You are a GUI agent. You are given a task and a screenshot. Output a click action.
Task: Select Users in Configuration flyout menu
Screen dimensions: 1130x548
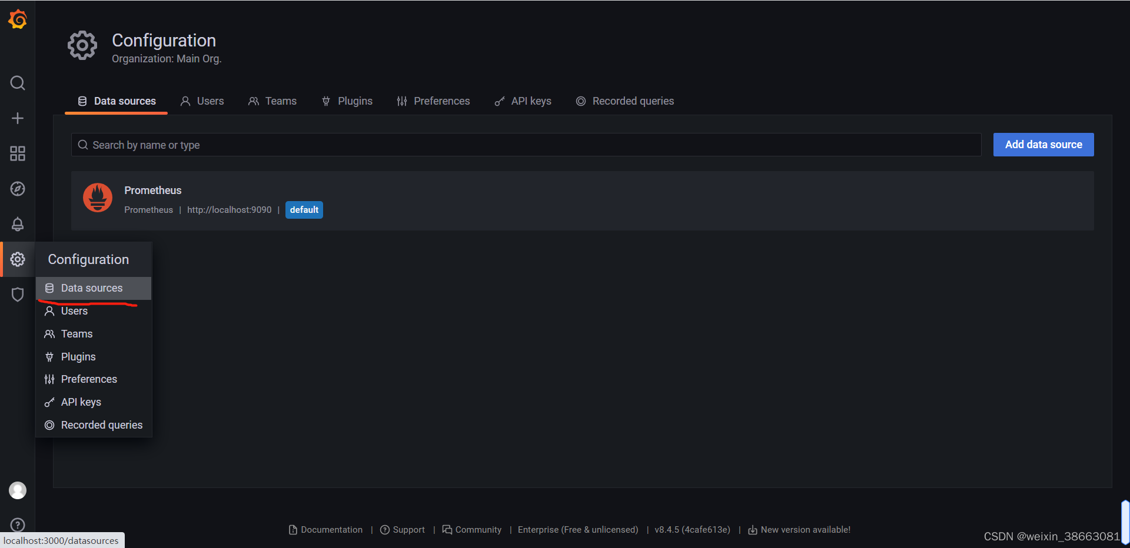(x=94, y=311)
